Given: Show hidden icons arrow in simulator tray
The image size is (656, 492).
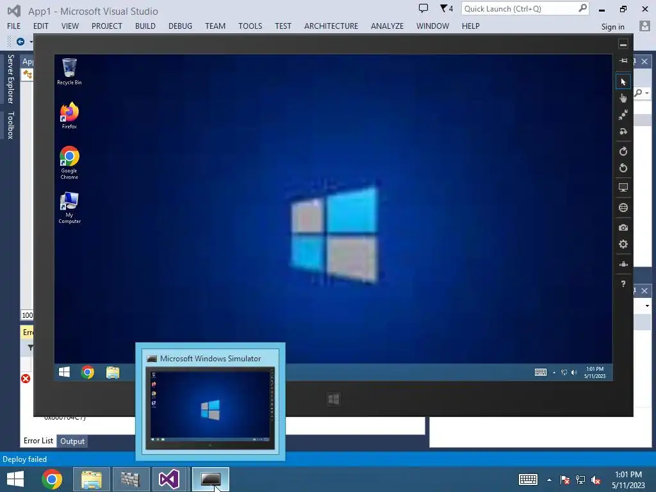Looking at the screenshot, I should (x=554, y=372).
